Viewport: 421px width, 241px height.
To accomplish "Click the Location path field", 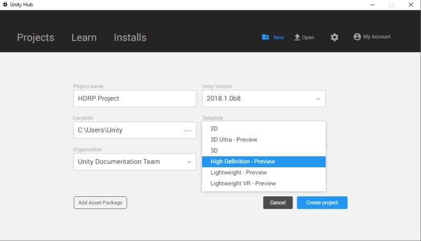I will click(135, 130).
